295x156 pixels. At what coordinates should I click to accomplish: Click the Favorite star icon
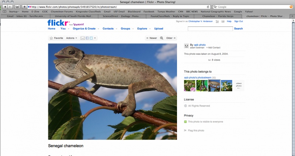pyautogui.click(x=51, y=38)
